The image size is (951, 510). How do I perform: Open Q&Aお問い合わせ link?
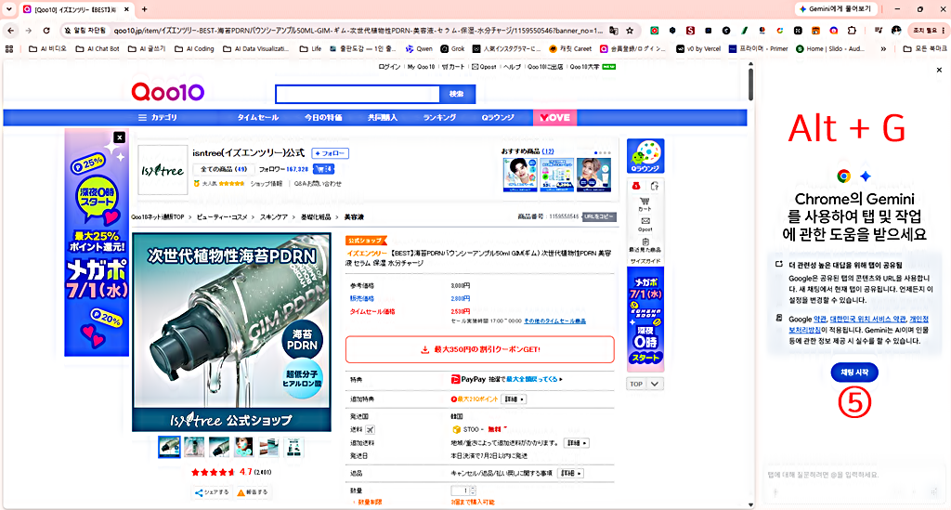coord(318,184)
